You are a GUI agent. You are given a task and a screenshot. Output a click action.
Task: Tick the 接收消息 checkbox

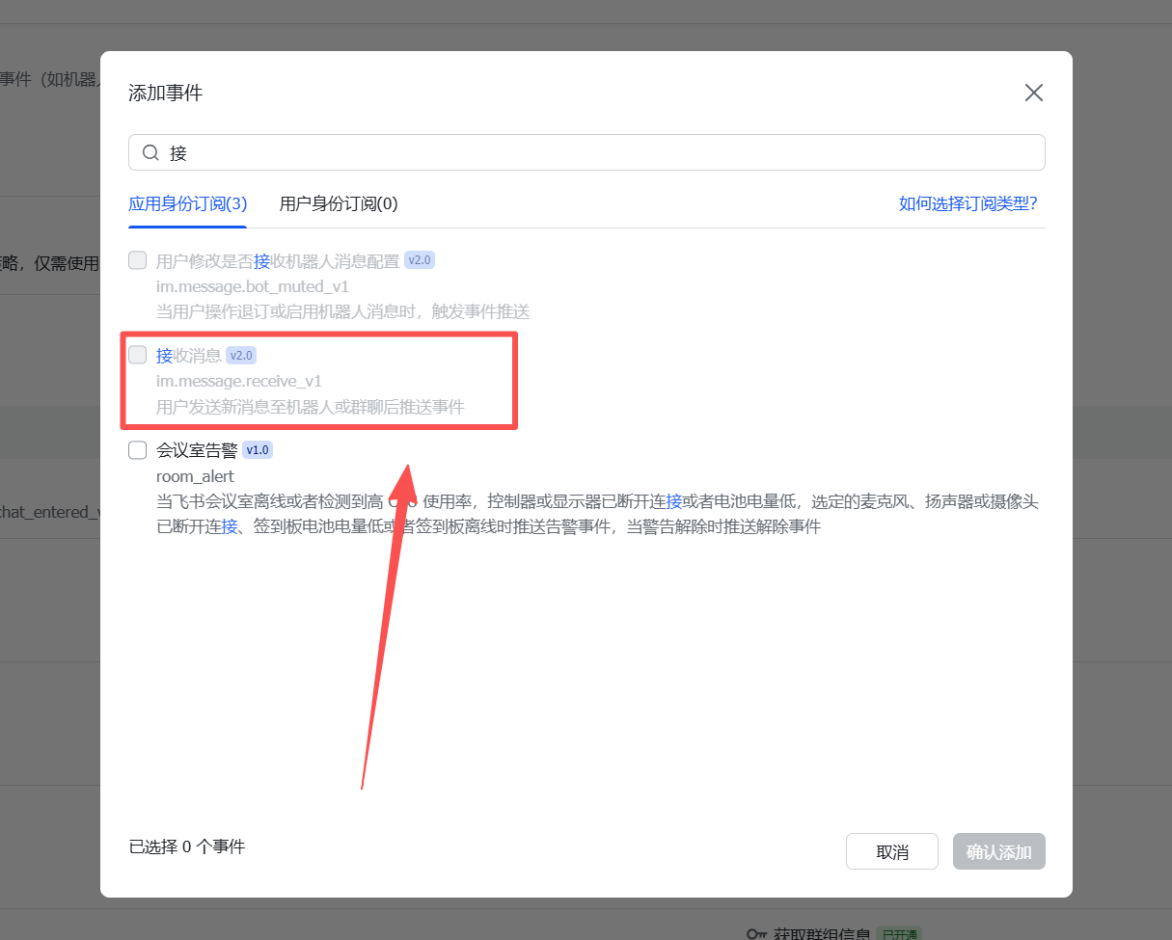pyautogui.click(x=138, y=355)
